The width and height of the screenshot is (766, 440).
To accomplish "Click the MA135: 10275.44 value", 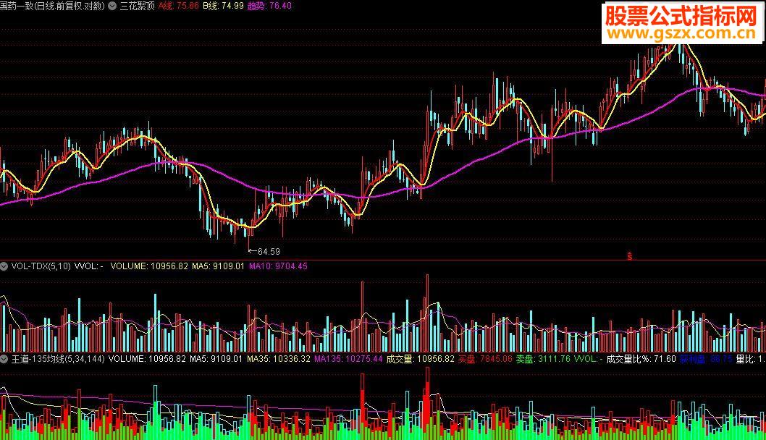I will (x=348, y=359).
